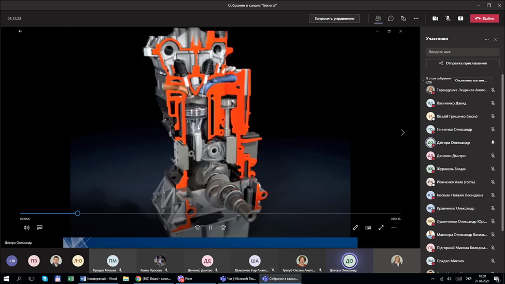Switch to Chrome (802) Вхідні taskbar window
505x284 pixels.
click(x=153, y=278)
